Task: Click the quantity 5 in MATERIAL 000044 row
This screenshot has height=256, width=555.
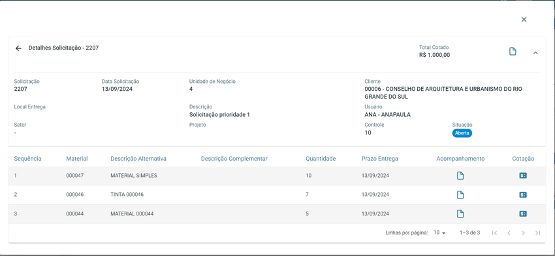Action: tap(308, 214)
